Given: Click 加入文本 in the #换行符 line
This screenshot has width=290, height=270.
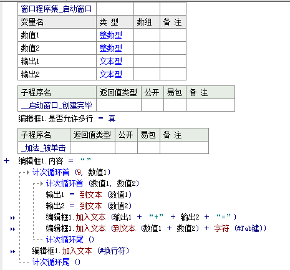Looking at the screenshot, I should click(77, 251).
